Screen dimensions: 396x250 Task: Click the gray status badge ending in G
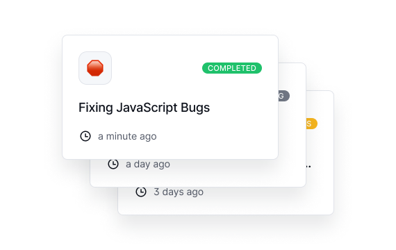(x=284, y=96)
